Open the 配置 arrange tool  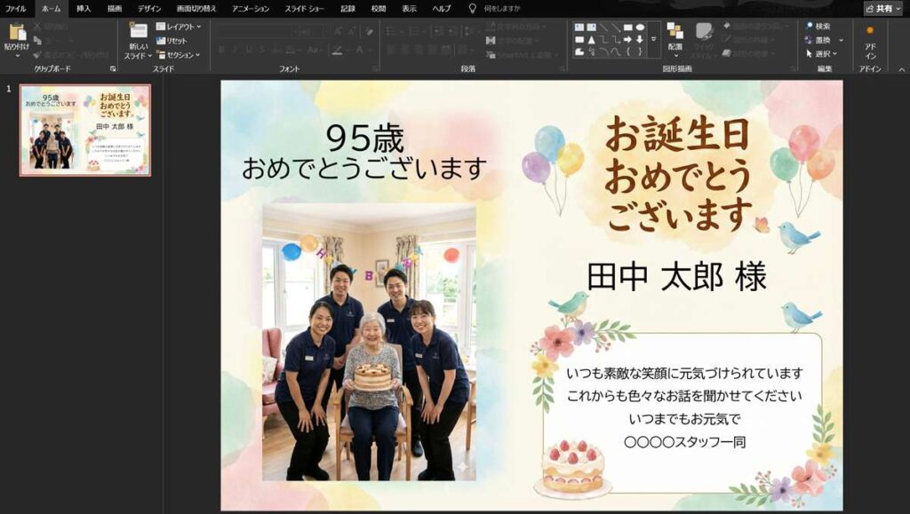point(675,36)
